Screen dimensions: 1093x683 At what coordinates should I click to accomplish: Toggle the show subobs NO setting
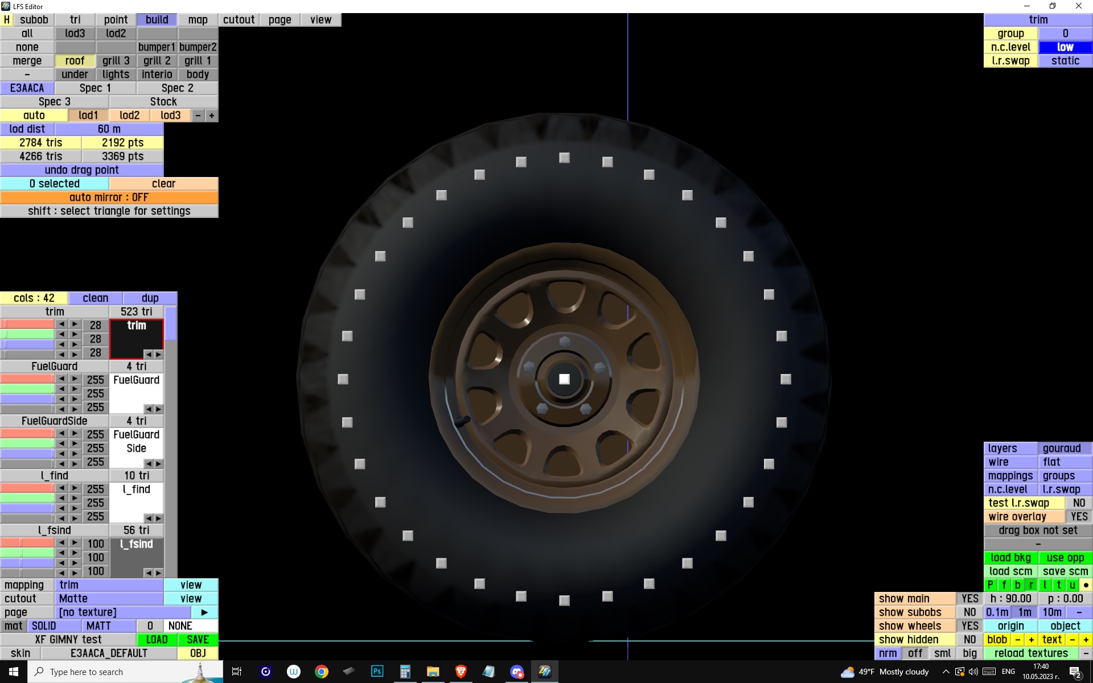coord(969,612)
